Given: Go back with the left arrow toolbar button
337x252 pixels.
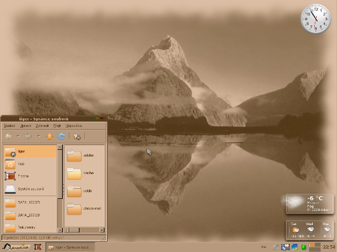Looking at the screenshot, I should (x=9, y=136).
